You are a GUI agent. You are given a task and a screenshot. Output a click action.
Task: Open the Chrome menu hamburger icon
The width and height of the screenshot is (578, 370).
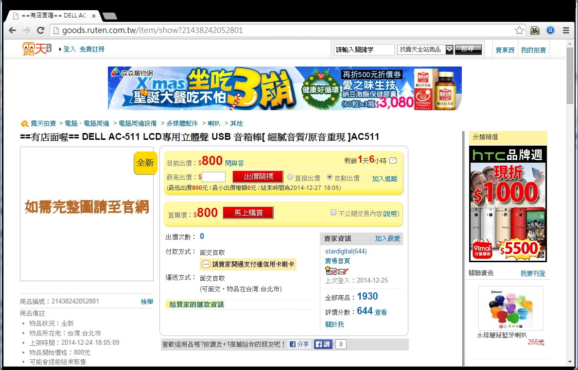tap(566, 30)
